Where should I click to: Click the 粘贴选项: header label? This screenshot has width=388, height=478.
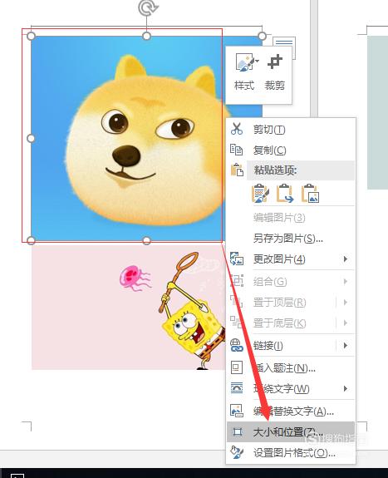(x=275, y=170)
